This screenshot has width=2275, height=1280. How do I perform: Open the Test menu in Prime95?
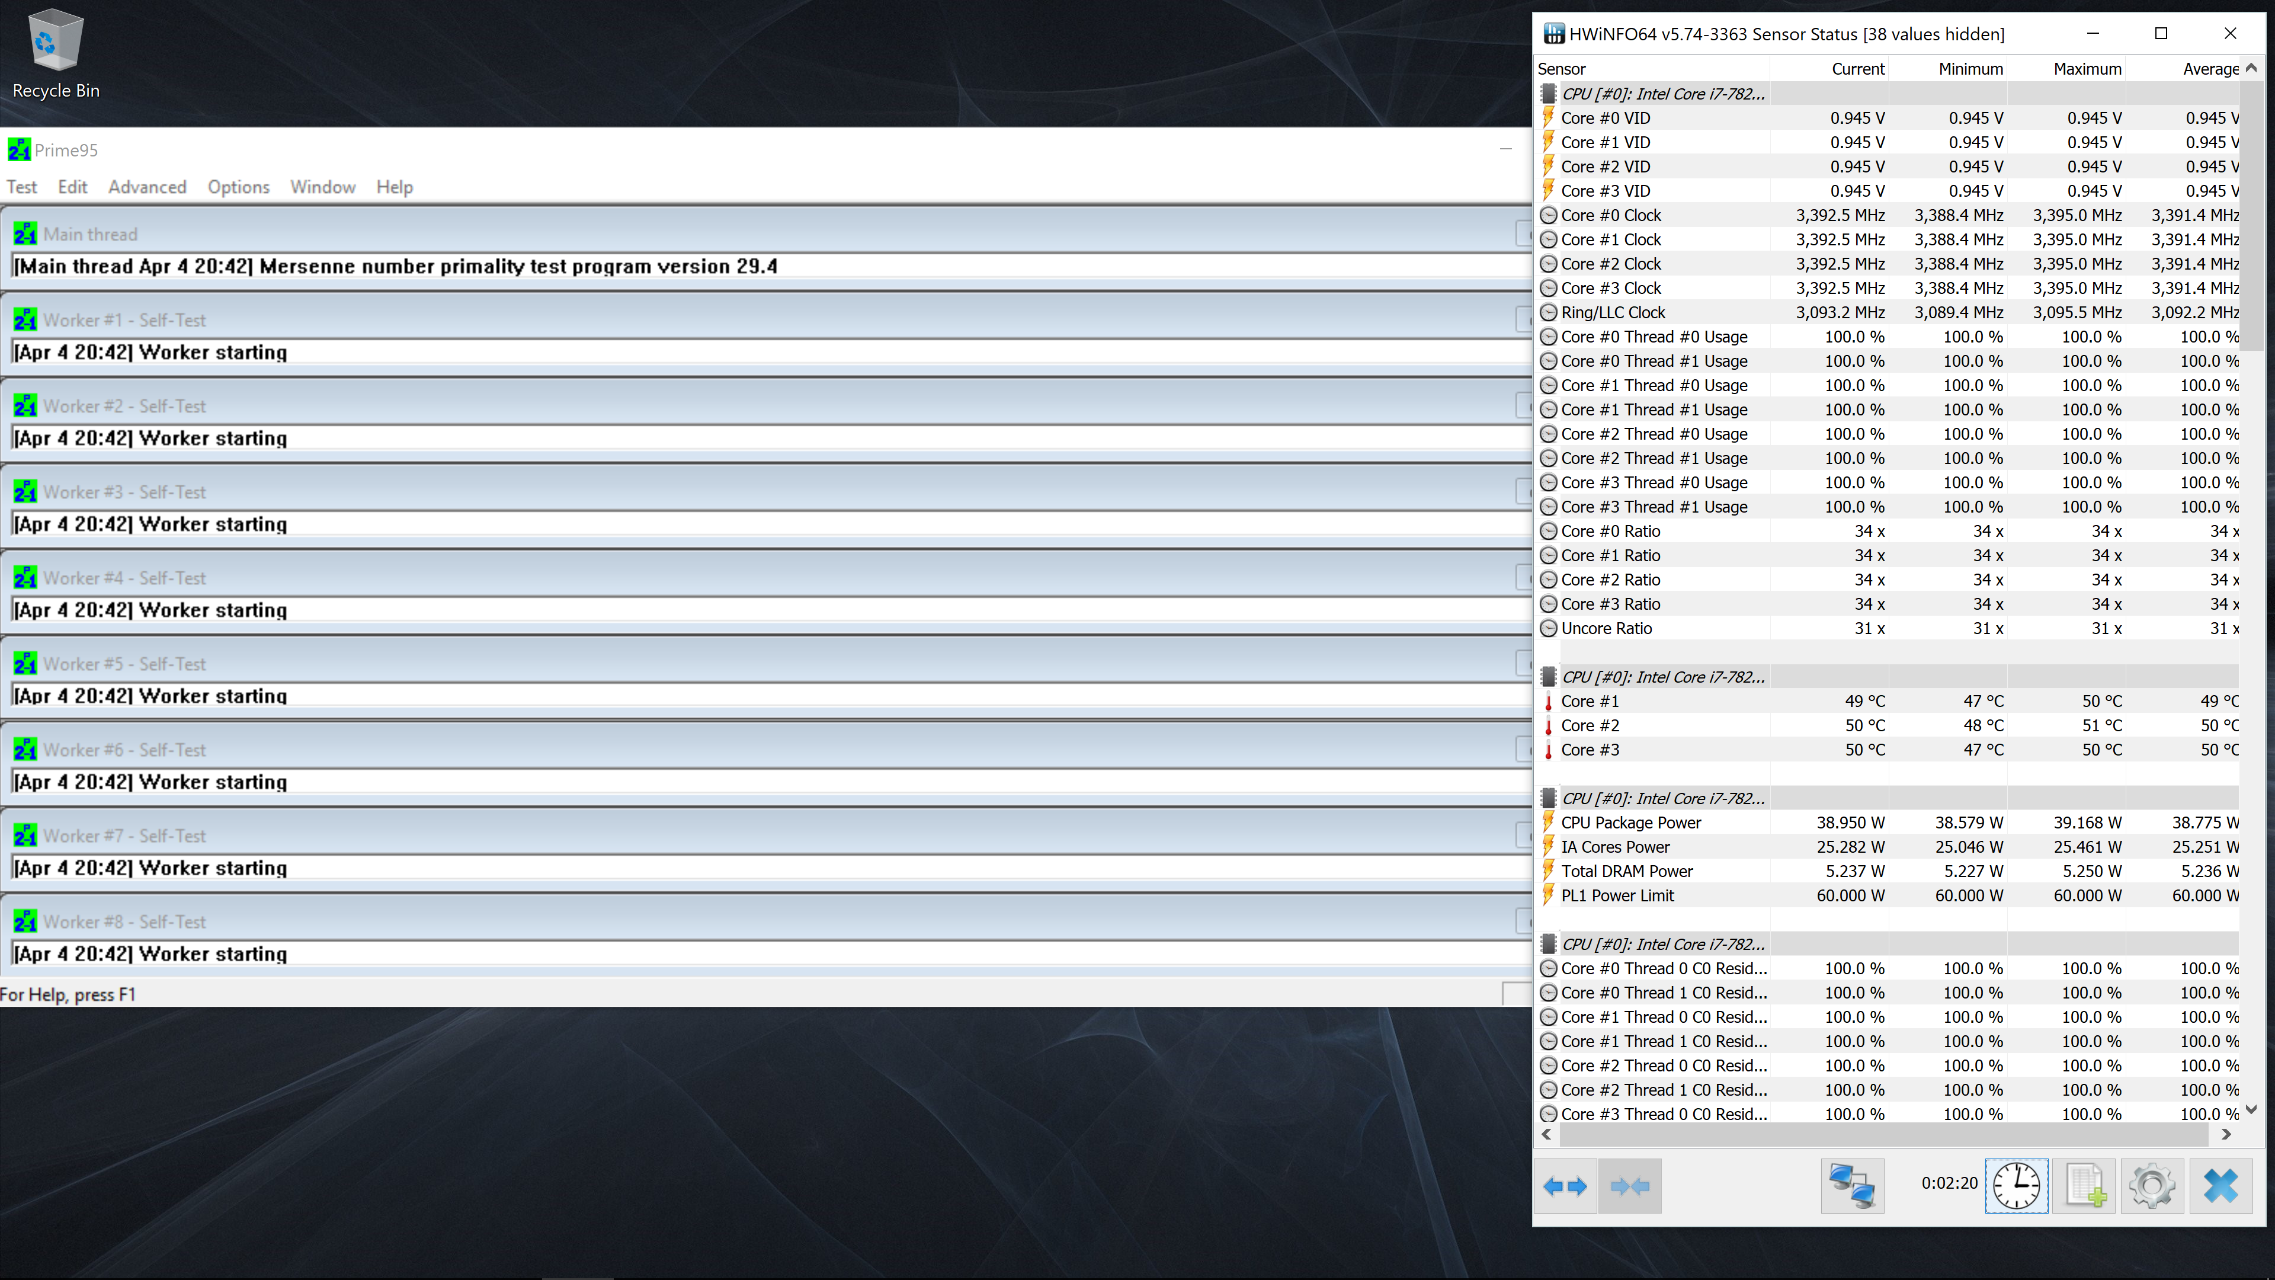[22, 187]
